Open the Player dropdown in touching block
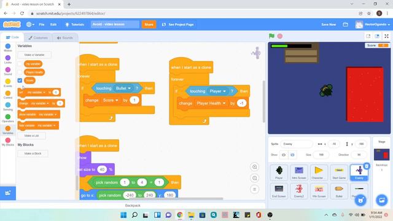The image size is (393, 221). click(x=218, y=91)
